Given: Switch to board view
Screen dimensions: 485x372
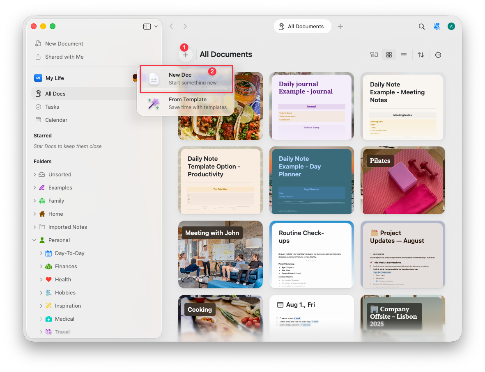Looking at the screenshot, I should tap(374, 54).
